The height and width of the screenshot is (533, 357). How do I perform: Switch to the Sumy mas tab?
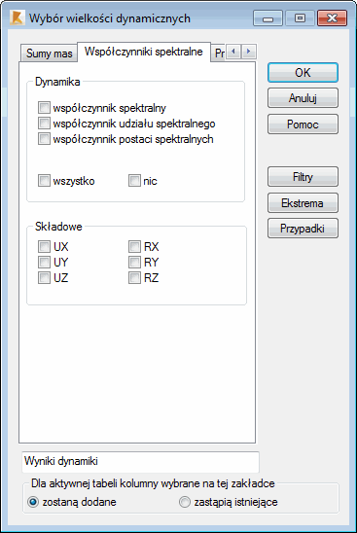tap(49, 53)
